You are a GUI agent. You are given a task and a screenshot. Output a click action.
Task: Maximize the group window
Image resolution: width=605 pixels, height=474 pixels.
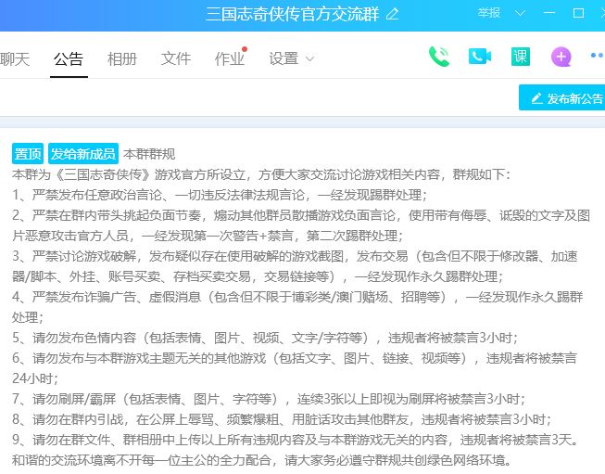tap(578, 13)
